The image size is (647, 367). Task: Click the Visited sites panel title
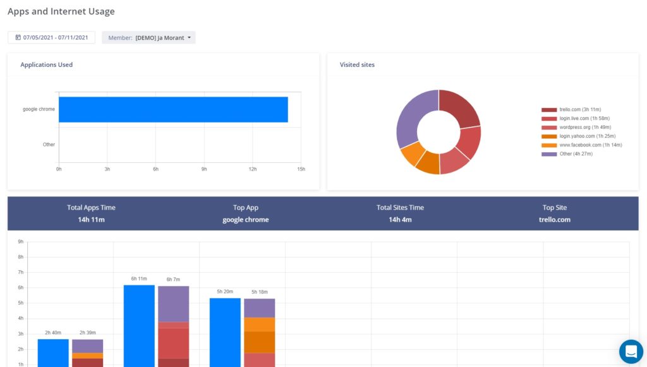[358, 64]
